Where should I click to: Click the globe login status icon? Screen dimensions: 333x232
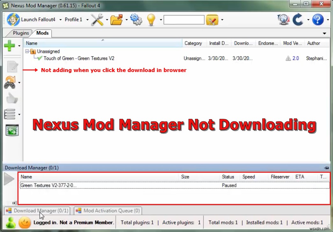click(x=284, y=19)
